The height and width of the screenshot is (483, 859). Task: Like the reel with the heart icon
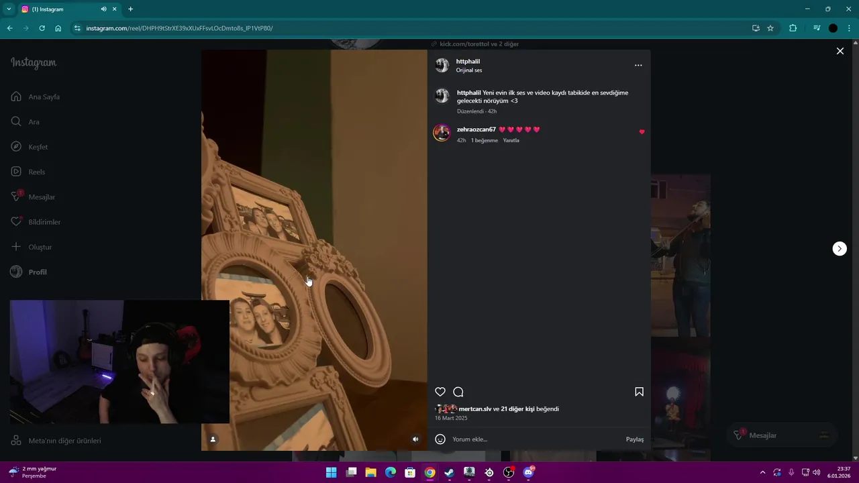pos(440,392)
